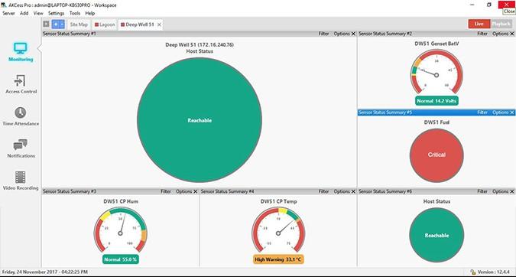
Task: Open Options for Sensor Status Summary #1
Action: pos(342,34)
